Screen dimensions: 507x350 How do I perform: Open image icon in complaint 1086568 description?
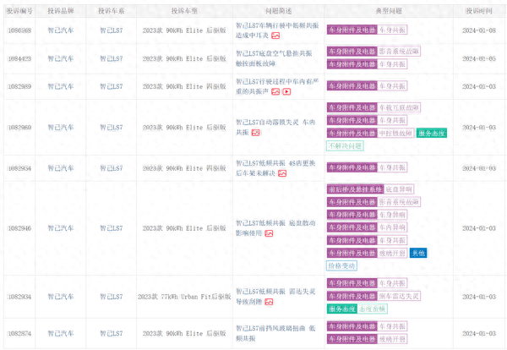275,36
